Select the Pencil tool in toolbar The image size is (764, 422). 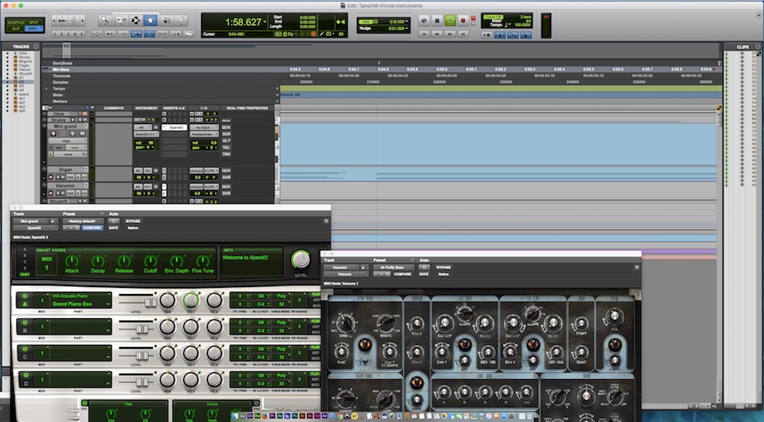[x=181, y=20]
